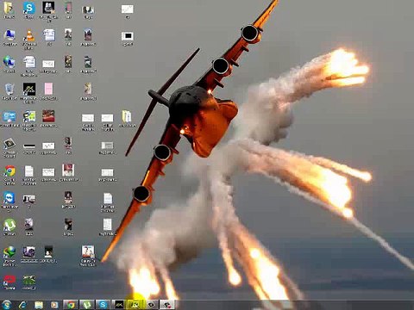Select the red poster thumbnail next to Control Panel

(48, 116)
